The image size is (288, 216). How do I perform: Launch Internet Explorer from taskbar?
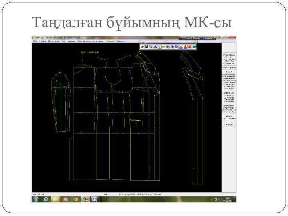tap(46, 199)
